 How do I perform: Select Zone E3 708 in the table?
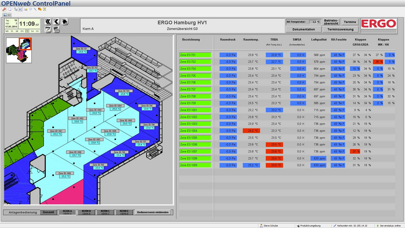point(195,96)
